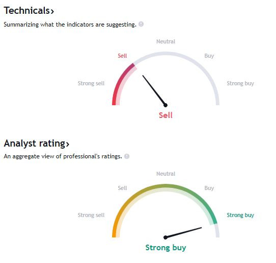This screenshot has width=276, height=263.
Task: Select the Neutral label on technicals gauge
Action: pos(166,41)
